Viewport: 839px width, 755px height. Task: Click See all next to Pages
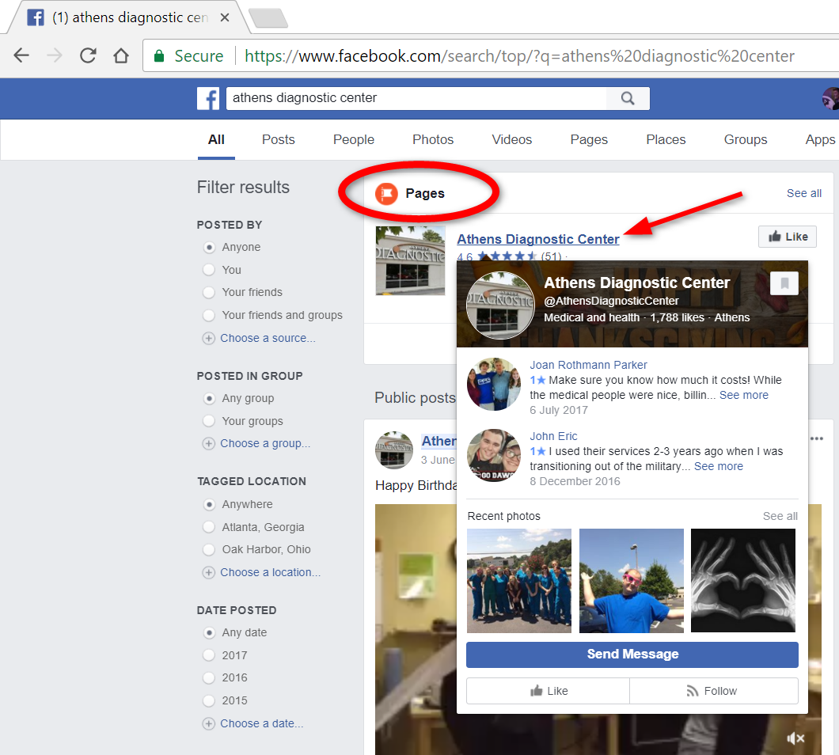[x=803, y=194]
